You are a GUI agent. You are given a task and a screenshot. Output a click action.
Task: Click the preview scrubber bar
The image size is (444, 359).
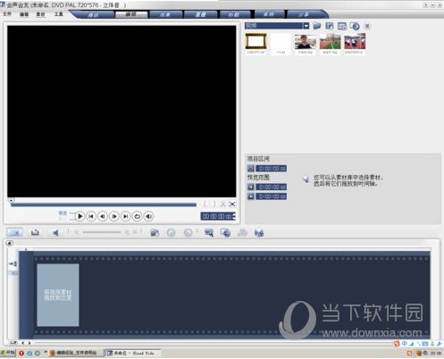coord(104,205)
